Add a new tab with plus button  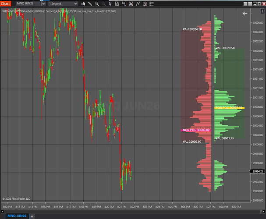(32, 216)
